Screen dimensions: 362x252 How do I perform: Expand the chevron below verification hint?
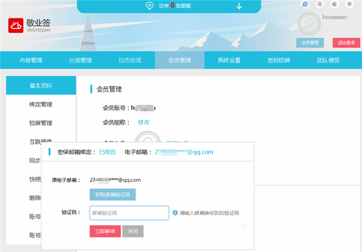pos(244,226)
